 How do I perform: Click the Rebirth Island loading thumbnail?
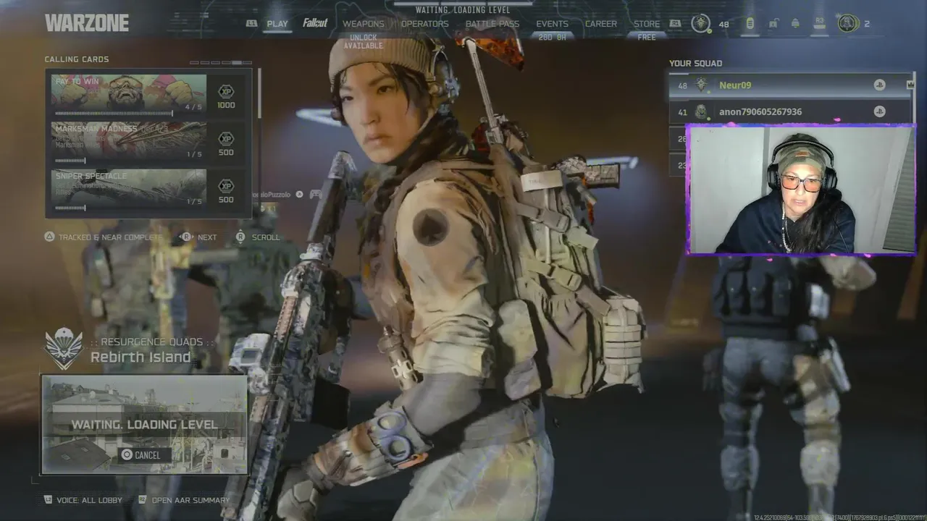tap(144, 425)
